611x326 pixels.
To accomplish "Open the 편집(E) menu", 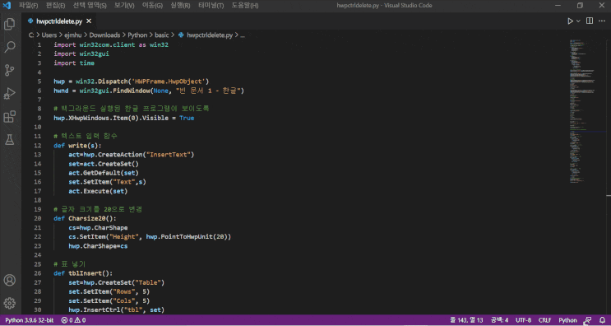I will [x=55, y=6].
